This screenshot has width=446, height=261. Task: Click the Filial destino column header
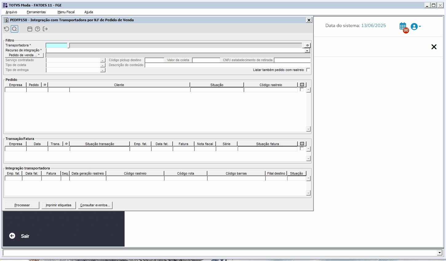pos(276,173)
